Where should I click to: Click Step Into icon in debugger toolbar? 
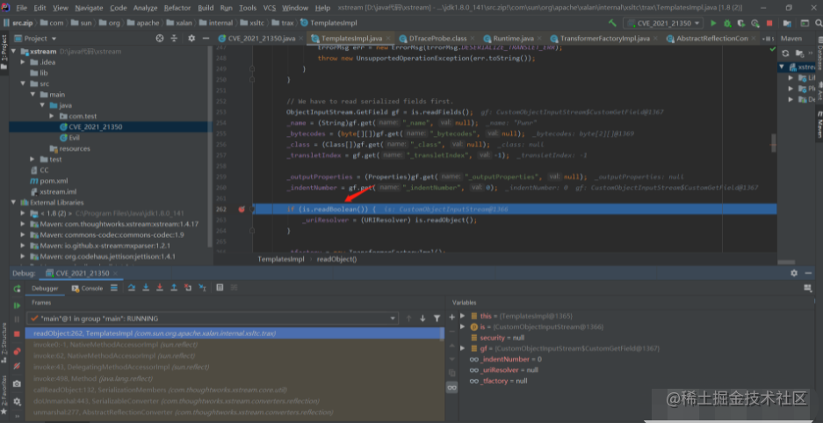point(146,288)
